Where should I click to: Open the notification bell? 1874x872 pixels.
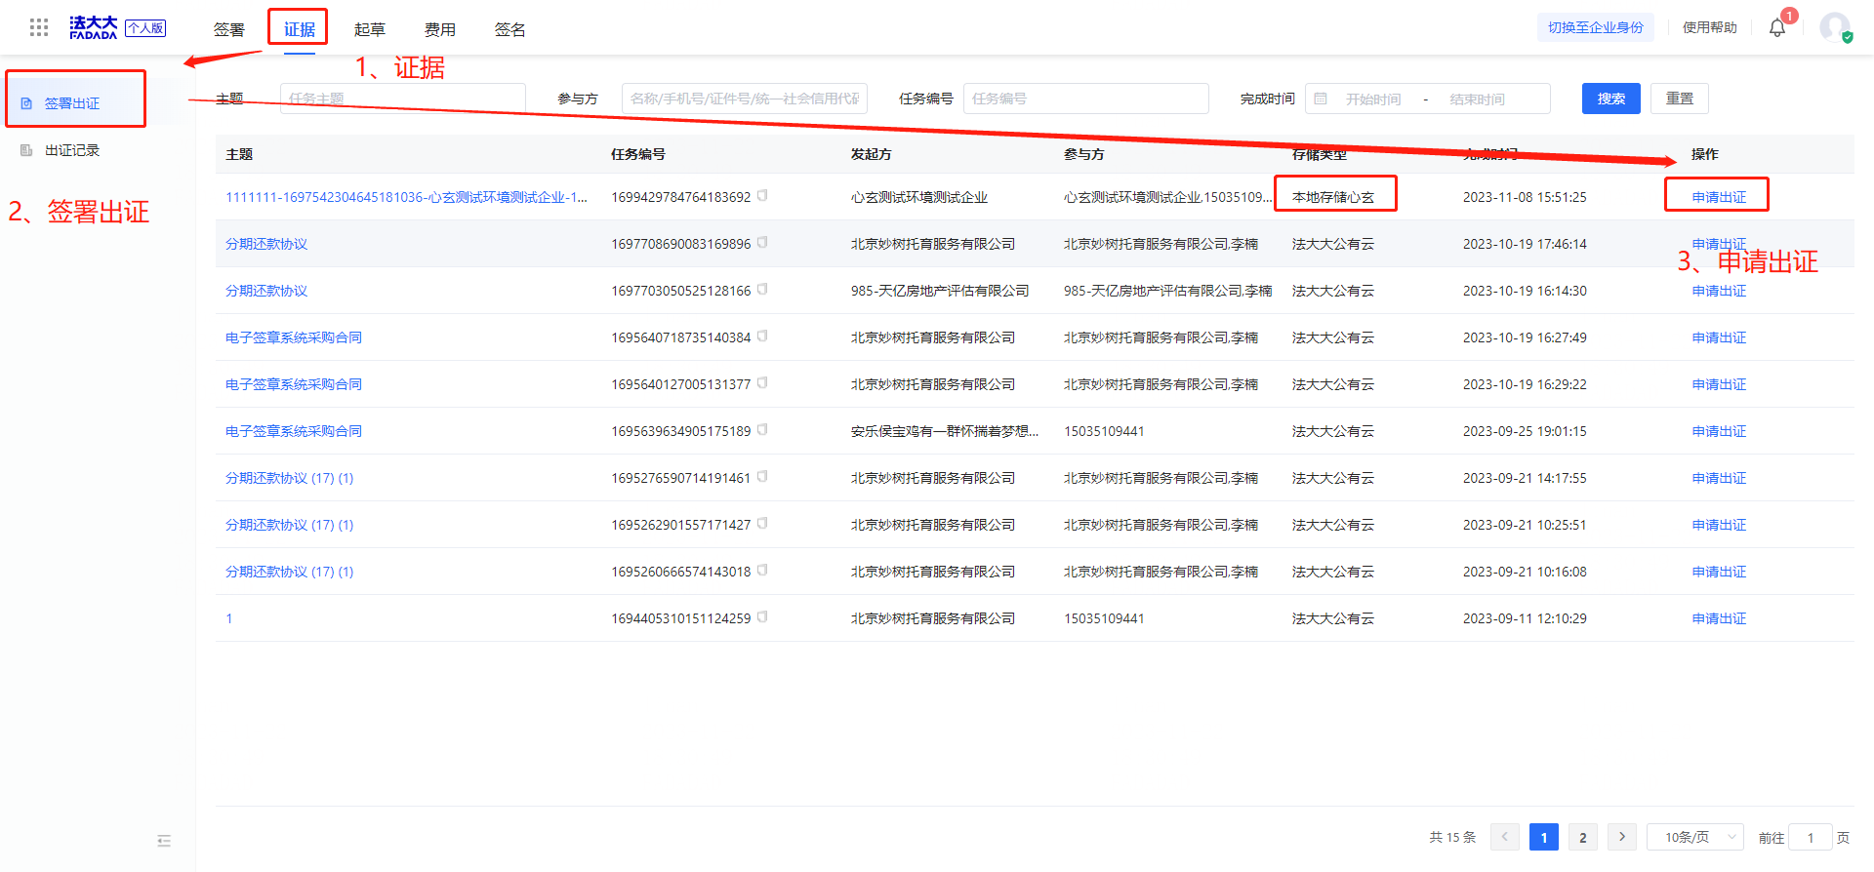(x=1777, y=27)
